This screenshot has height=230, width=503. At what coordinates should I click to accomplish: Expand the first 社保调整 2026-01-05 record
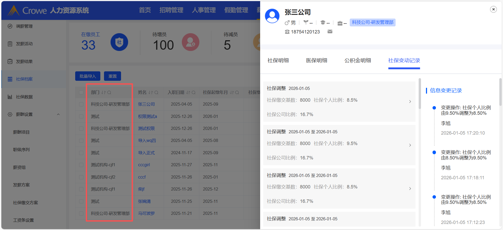pos(410,102)
